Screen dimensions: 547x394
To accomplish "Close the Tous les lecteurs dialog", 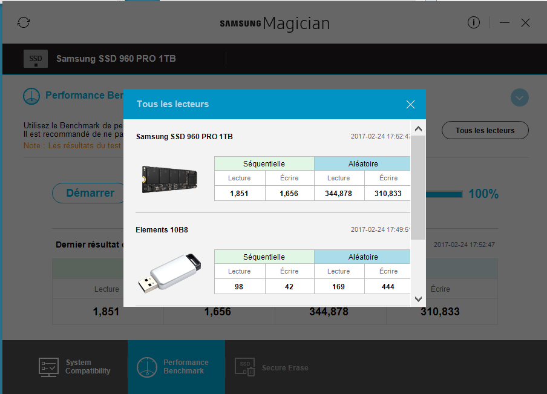I will tap(410, 104).
